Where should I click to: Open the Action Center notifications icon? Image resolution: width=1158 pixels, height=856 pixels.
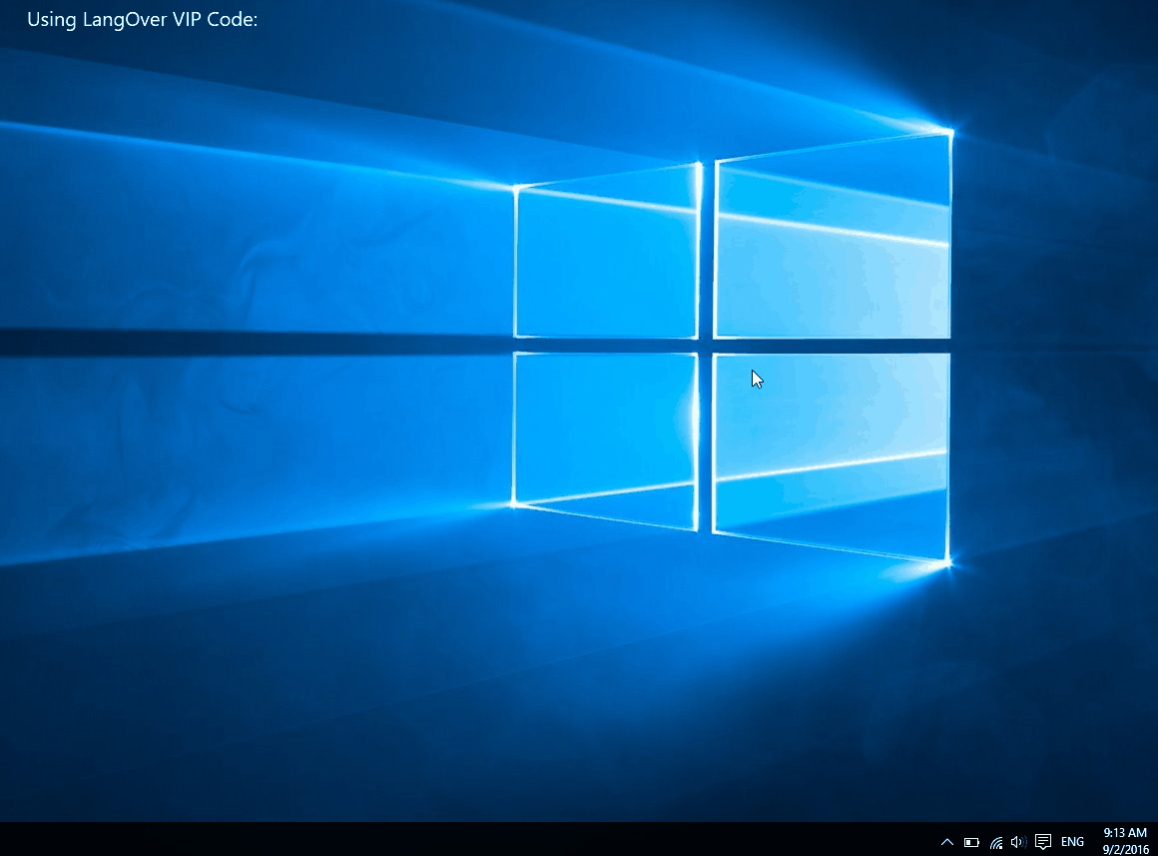[x=1043, y=842]
